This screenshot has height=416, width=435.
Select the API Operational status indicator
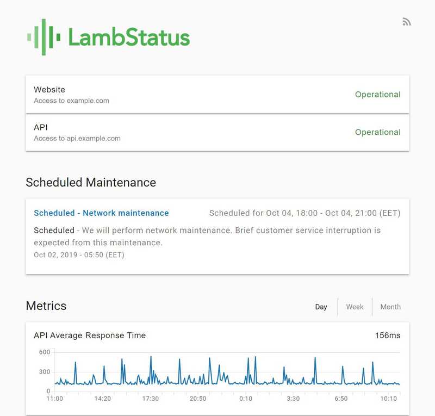[377, 133]
